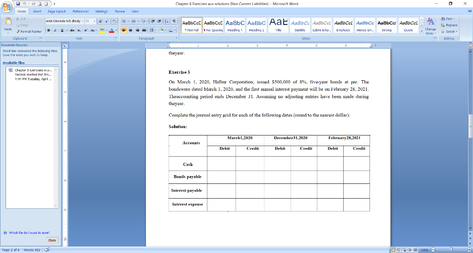Open Paragraph dialog box launcher
This screenshot has height=253, width=473.
(176, 39)
